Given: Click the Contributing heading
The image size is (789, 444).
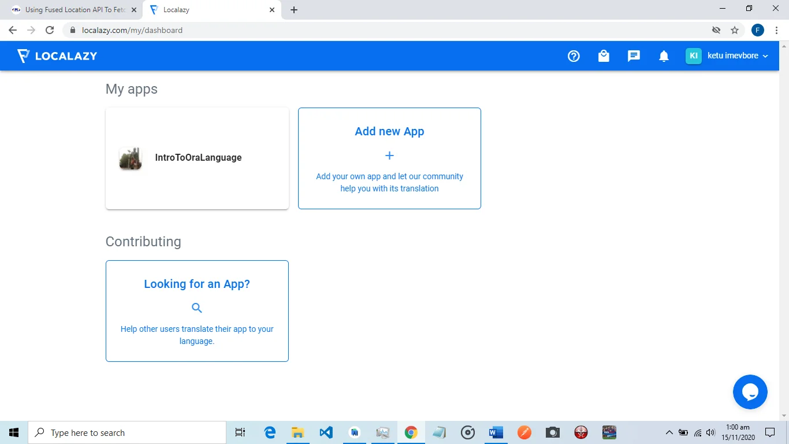Looking at the screenshot, I should [x=143, y=242].
